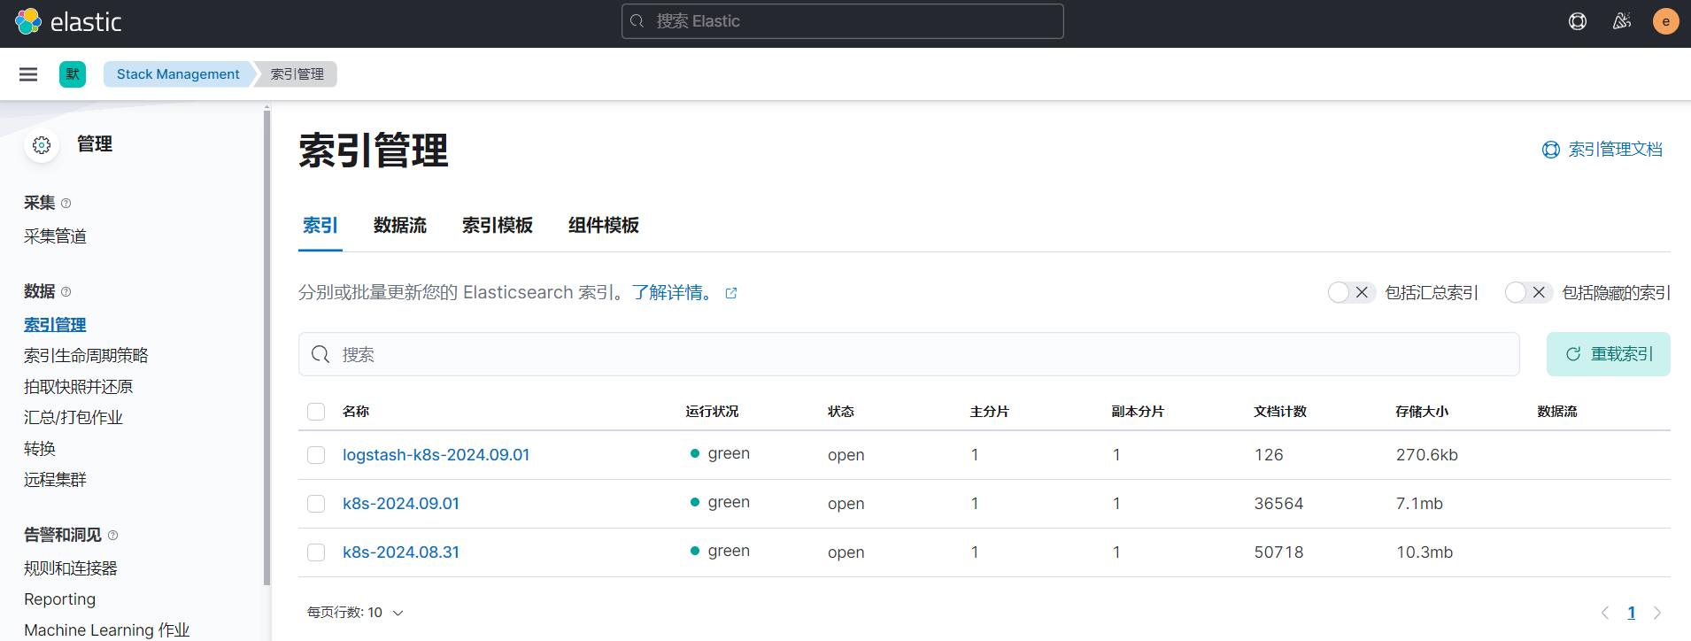The image size is (1691, 641).
Task: Click the 索引管理 breadcrumb
Action: [297, 74]
